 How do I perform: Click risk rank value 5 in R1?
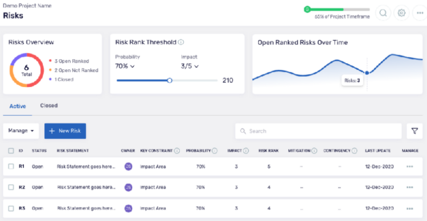tap(269, 166)
